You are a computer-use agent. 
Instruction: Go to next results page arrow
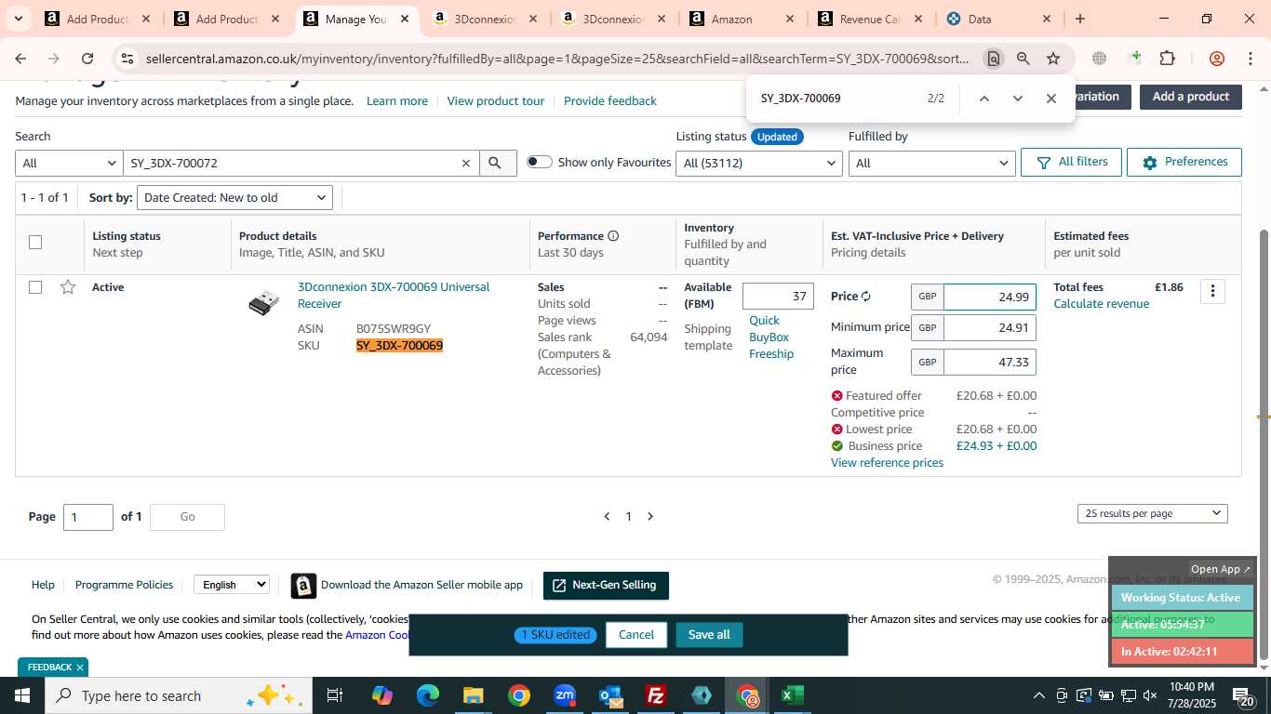(x=650, y=516)
